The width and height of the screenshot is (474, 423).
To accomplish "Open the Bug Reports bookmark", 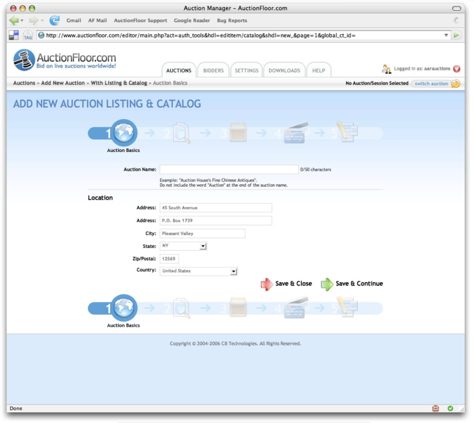I will [232, 20].
